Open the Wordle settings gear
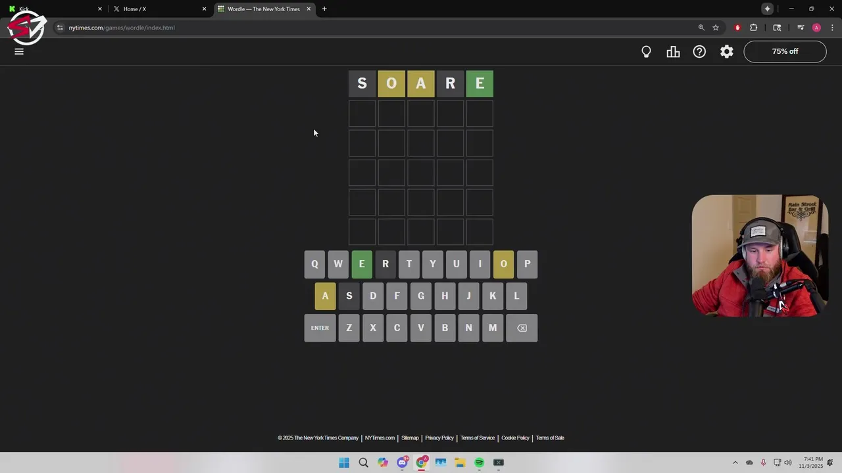This screenshot has height=473, width=842. click(x=726, y=52)
